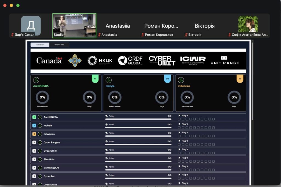This screenshot has width=281, height=187.
Task: Click the Studio video thumbnail
Action: (x=74, y=26)
